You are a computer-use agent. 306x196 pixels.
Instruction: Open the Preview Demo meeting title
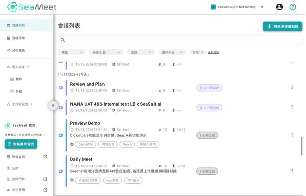point(85,123)
